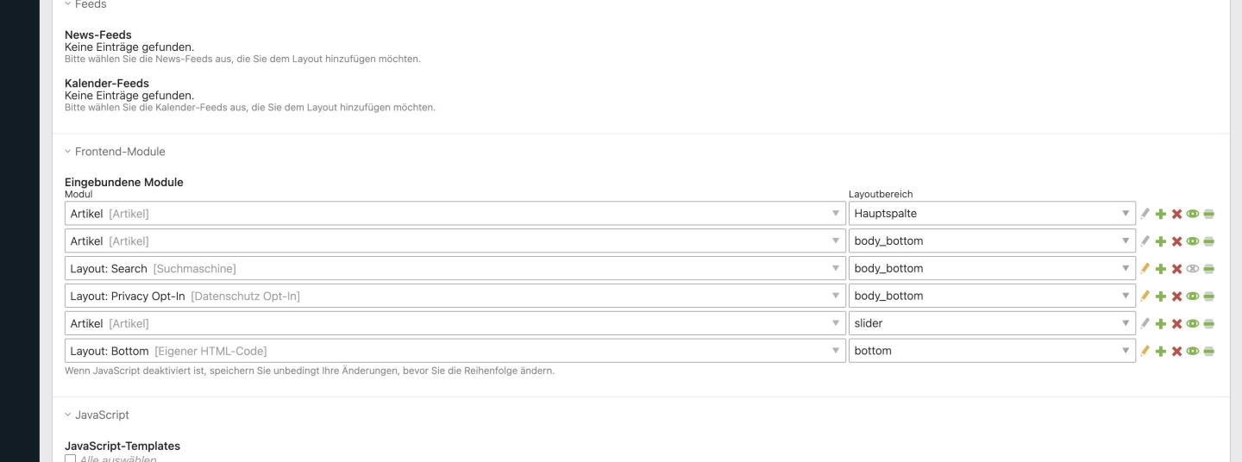Edit the Layout: Search module via pencil icon
The image size is (1242, 462).
(x=1145, y=268)
